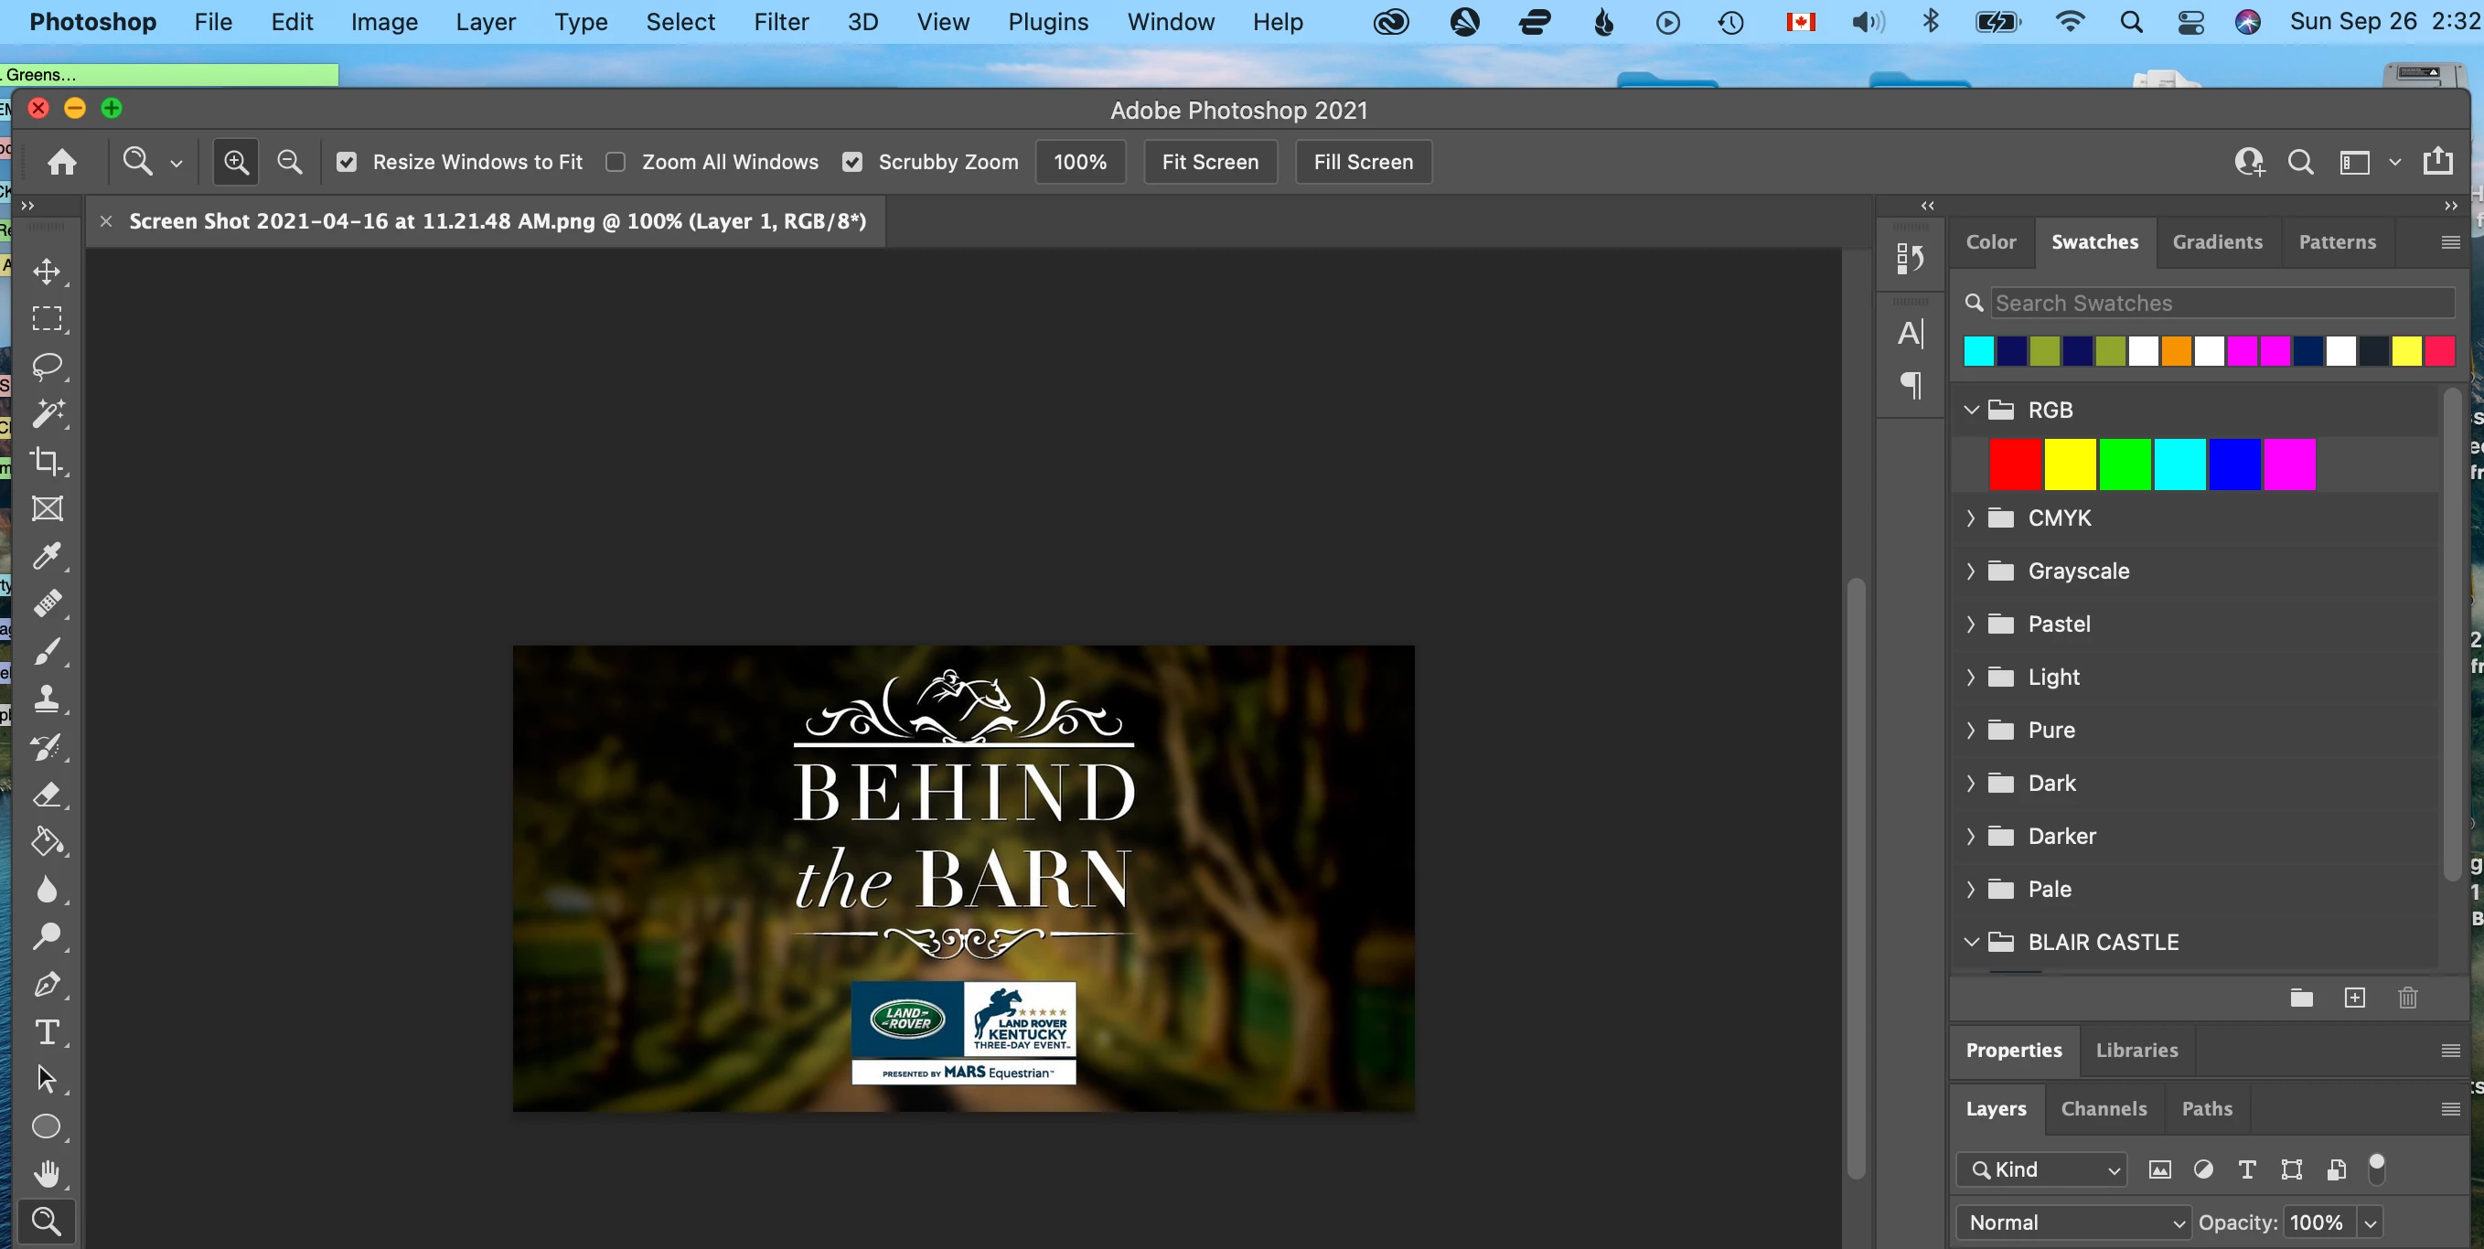Select the Horizontal Type tool
Screen dimensions: 2484x1249
47,1032
